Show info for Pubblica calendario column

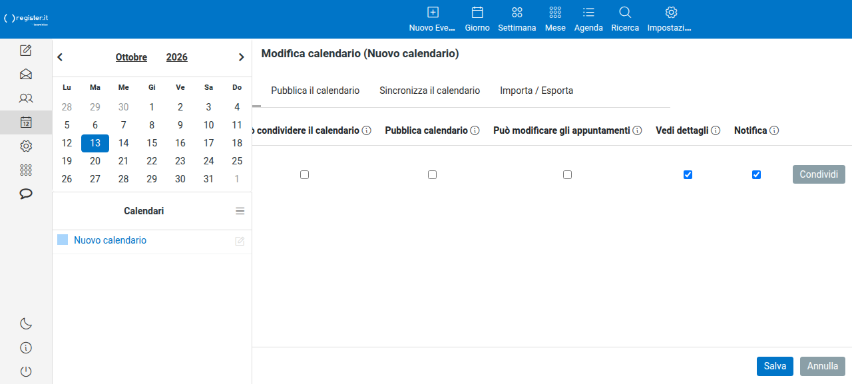tap(475, 131)
